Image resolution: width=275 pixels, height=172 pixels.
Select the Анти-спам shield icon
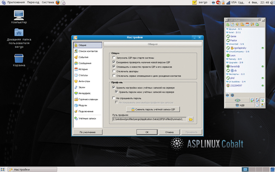pyautogui.click(x=76, y=81)
